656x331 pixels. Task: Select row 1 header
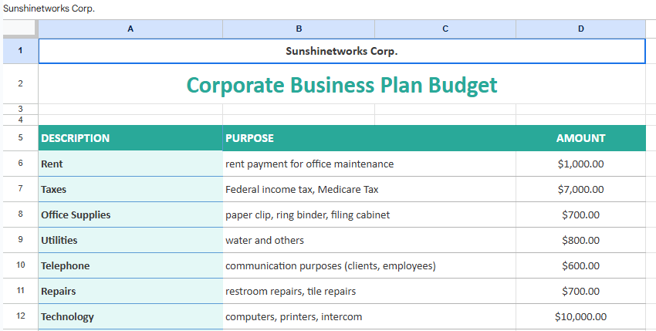tap(19, 52)
